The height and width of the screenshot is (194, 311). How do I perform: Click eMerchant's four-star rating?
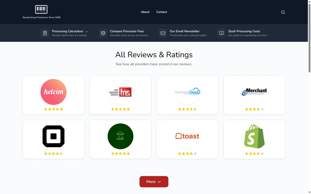[x=254, y=109]
